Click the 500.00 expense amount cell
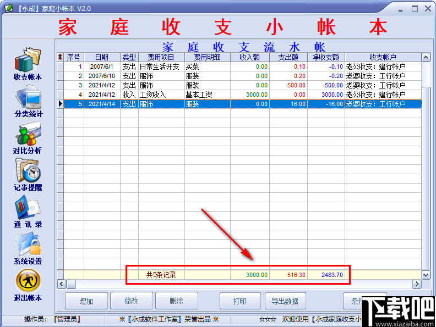Viewport: 436px width, 327px height. tap(288, 85)
